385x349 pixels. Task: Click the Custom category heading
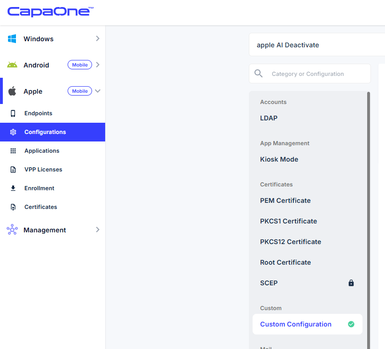(x=271, y=308)
